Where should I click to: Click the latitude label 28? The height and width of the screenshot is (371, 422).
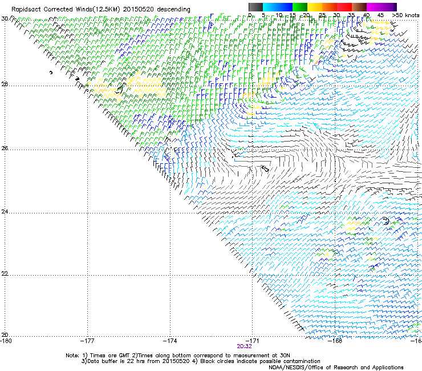point(5,84)
